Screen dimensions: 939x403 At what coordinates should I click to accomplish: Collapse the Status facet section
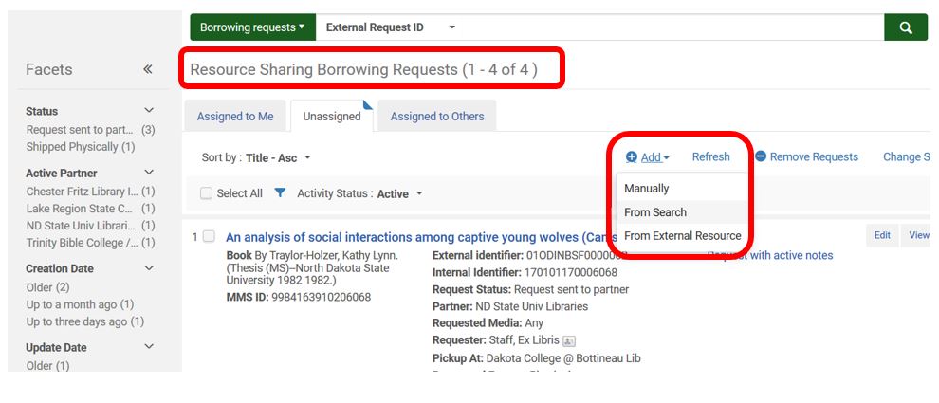148,111
